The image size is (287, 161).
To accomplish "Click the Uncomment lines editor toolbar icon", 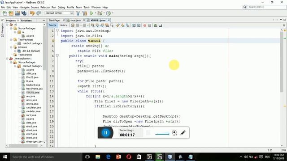I will [x=161, y=25].
